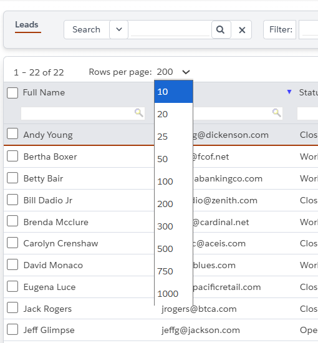Open the Leads tab
This screenshot has width=318, height=343.
[27, 25]
